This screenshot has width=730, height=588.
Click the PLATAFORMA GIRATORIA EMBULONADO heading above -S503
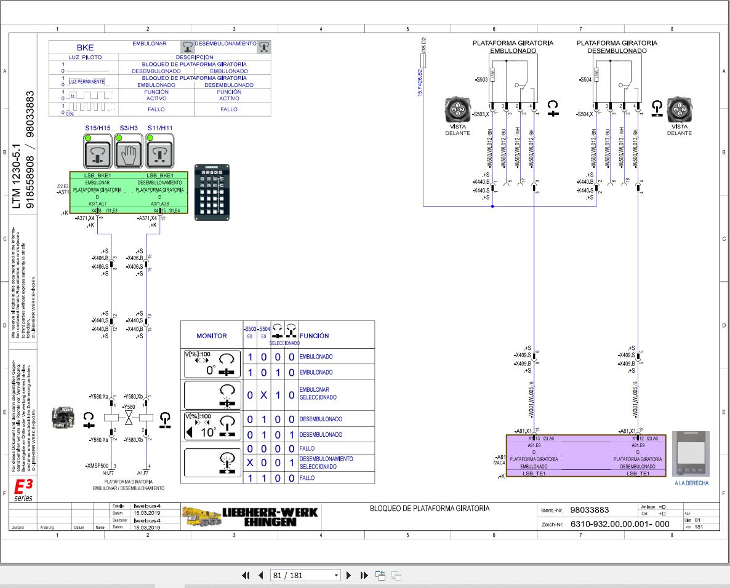click(x=513, y=47)
